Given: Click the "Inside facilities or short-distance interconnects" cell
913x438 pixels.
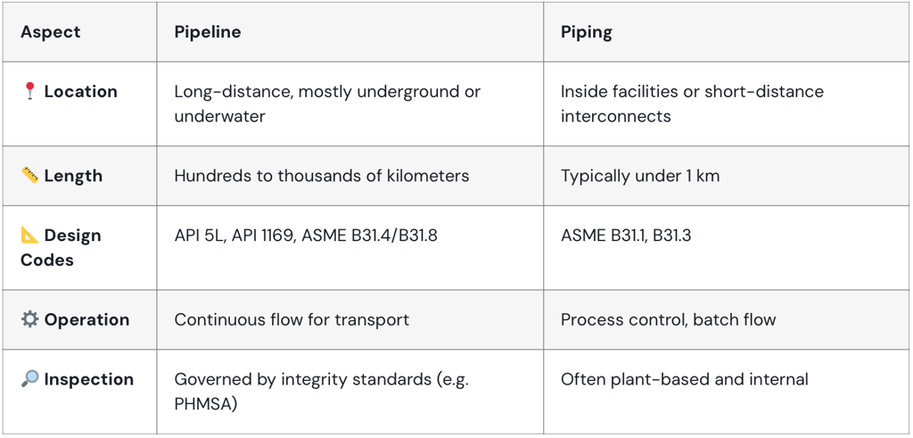Looking at the screenshot, I should click(x=692, y=103).
